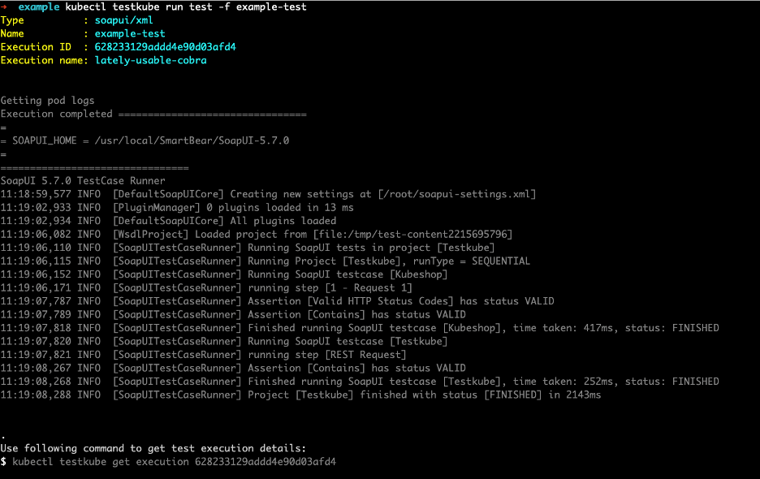Click the 'SoapUI 5.7.0 TestCase Runner' heading

coord(83,180)
